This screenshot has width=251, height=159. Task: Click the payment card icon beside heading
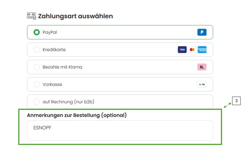tap(31, 16)
